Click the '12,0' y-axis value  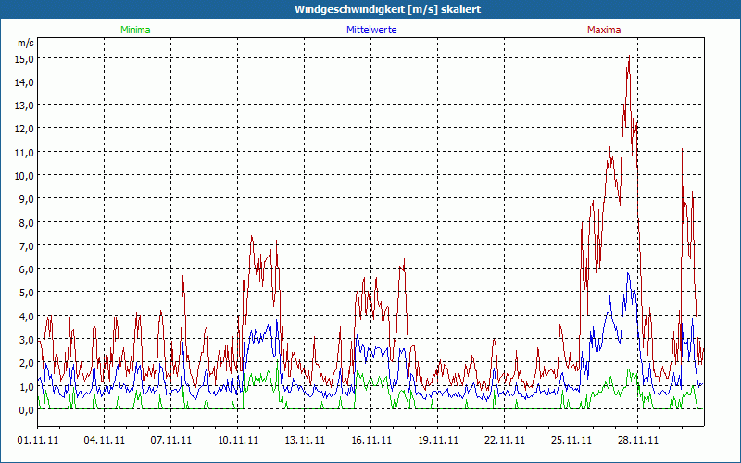tap(24, 129)
